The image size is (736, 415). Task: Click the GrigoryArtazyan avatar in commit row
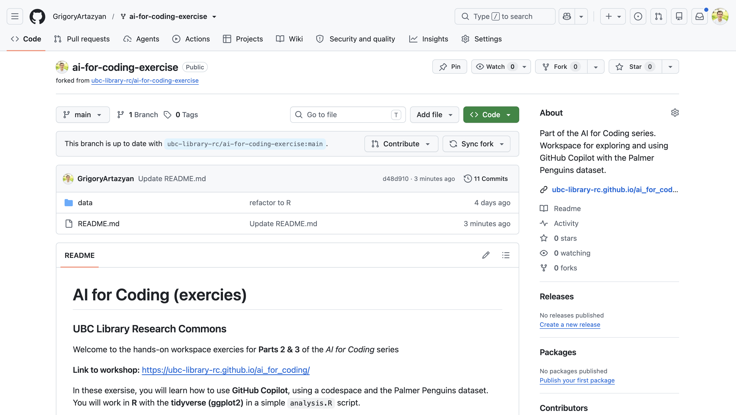pyautogui.click(x=68, y=179)
